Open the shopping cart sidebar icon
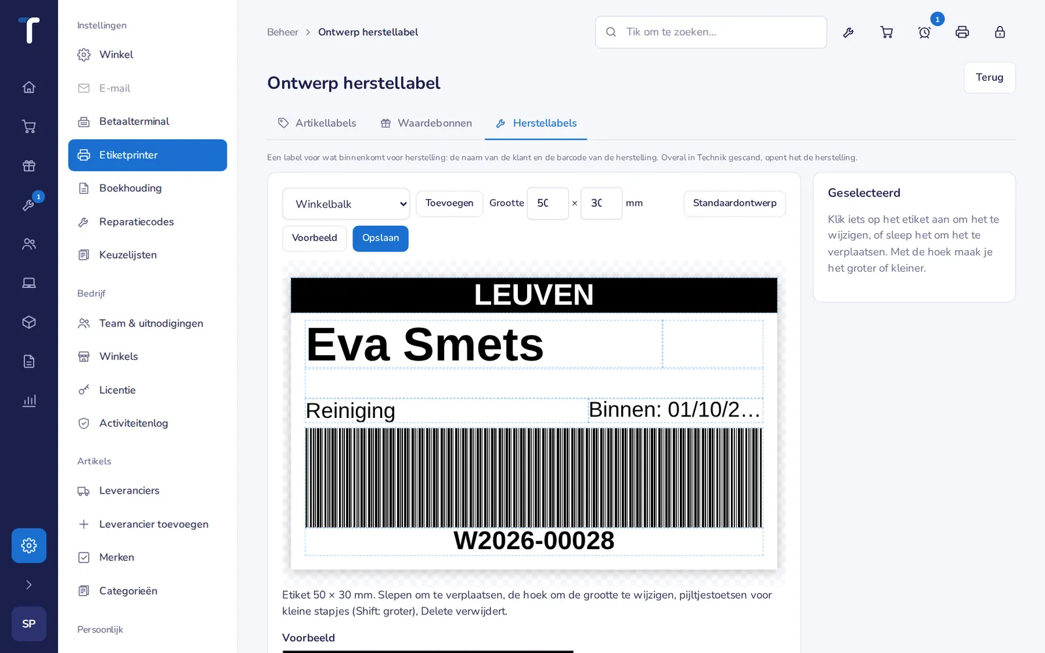 (29, 126)
